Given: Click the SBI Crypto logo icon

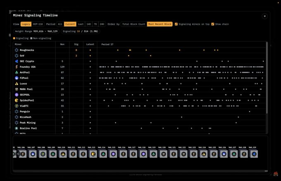Looking at the screenshot, I should tap(17, 61).
